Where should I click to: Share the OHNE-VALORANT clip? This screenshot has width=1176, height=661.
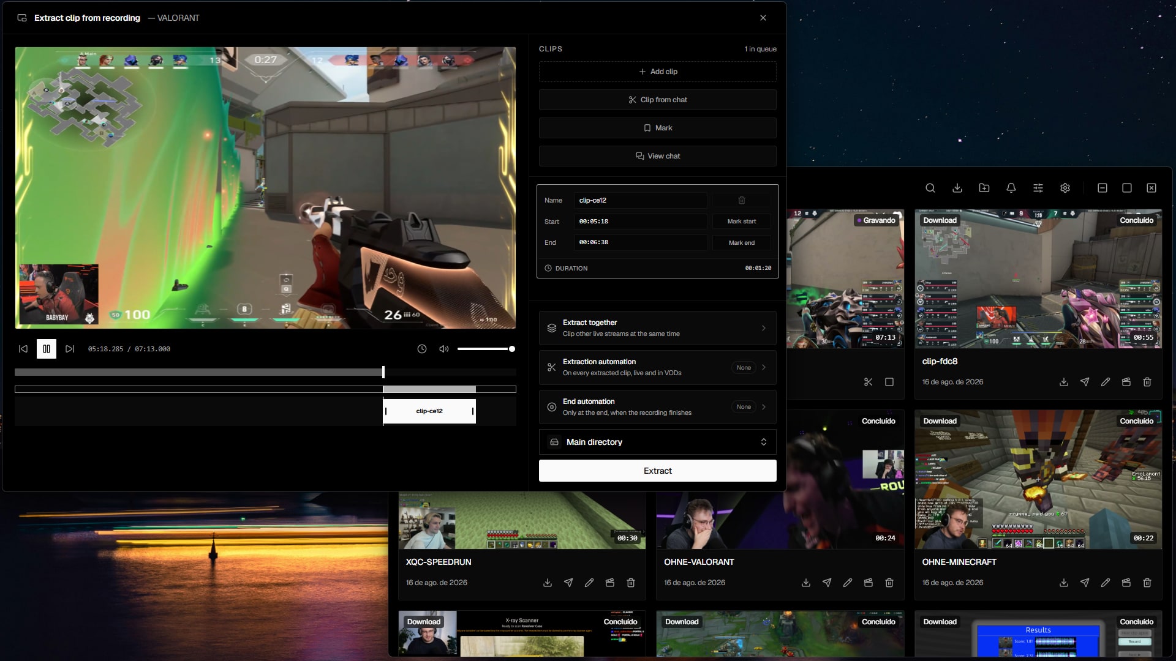(x=827, y=583)
